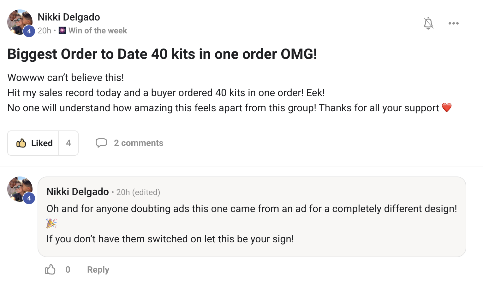View the comment's like count of 0

pos(68,269)
